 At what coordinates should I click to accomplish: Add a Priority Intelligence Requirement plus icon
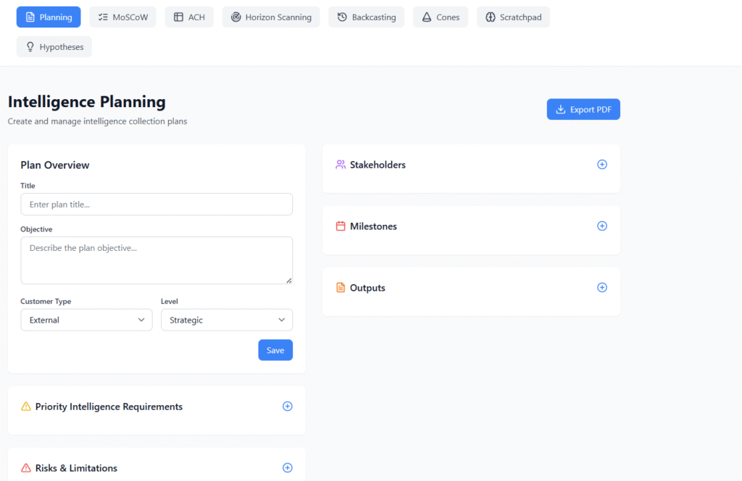(x=287, y=406)
